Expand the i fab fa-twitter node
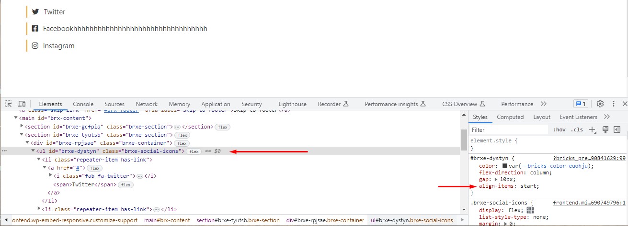The width and height of the screenshot is (628, 226). point(50,176)
